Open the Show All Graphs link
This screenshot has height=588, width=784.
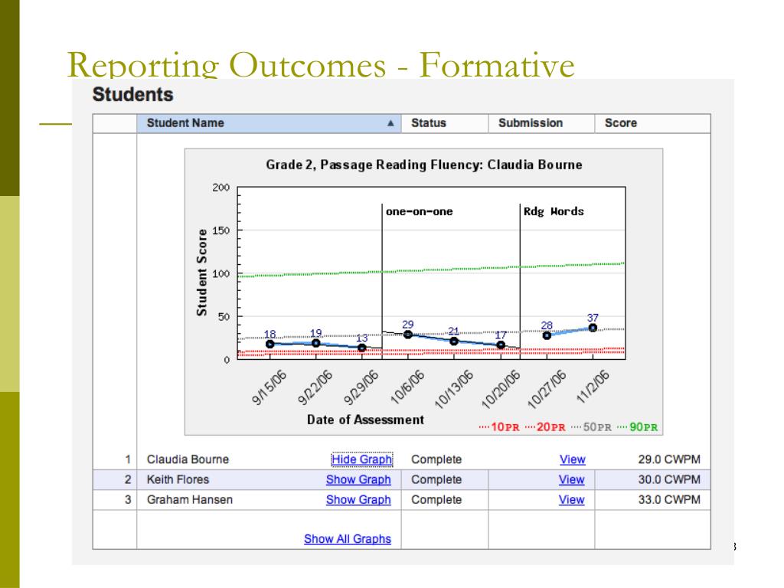click(348, 539)
